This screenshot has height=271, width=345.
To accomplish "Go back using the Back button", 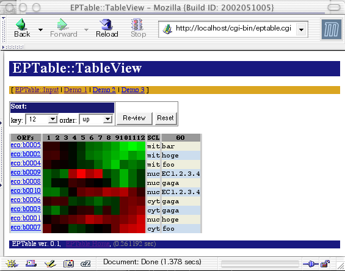I will [22, 28].
